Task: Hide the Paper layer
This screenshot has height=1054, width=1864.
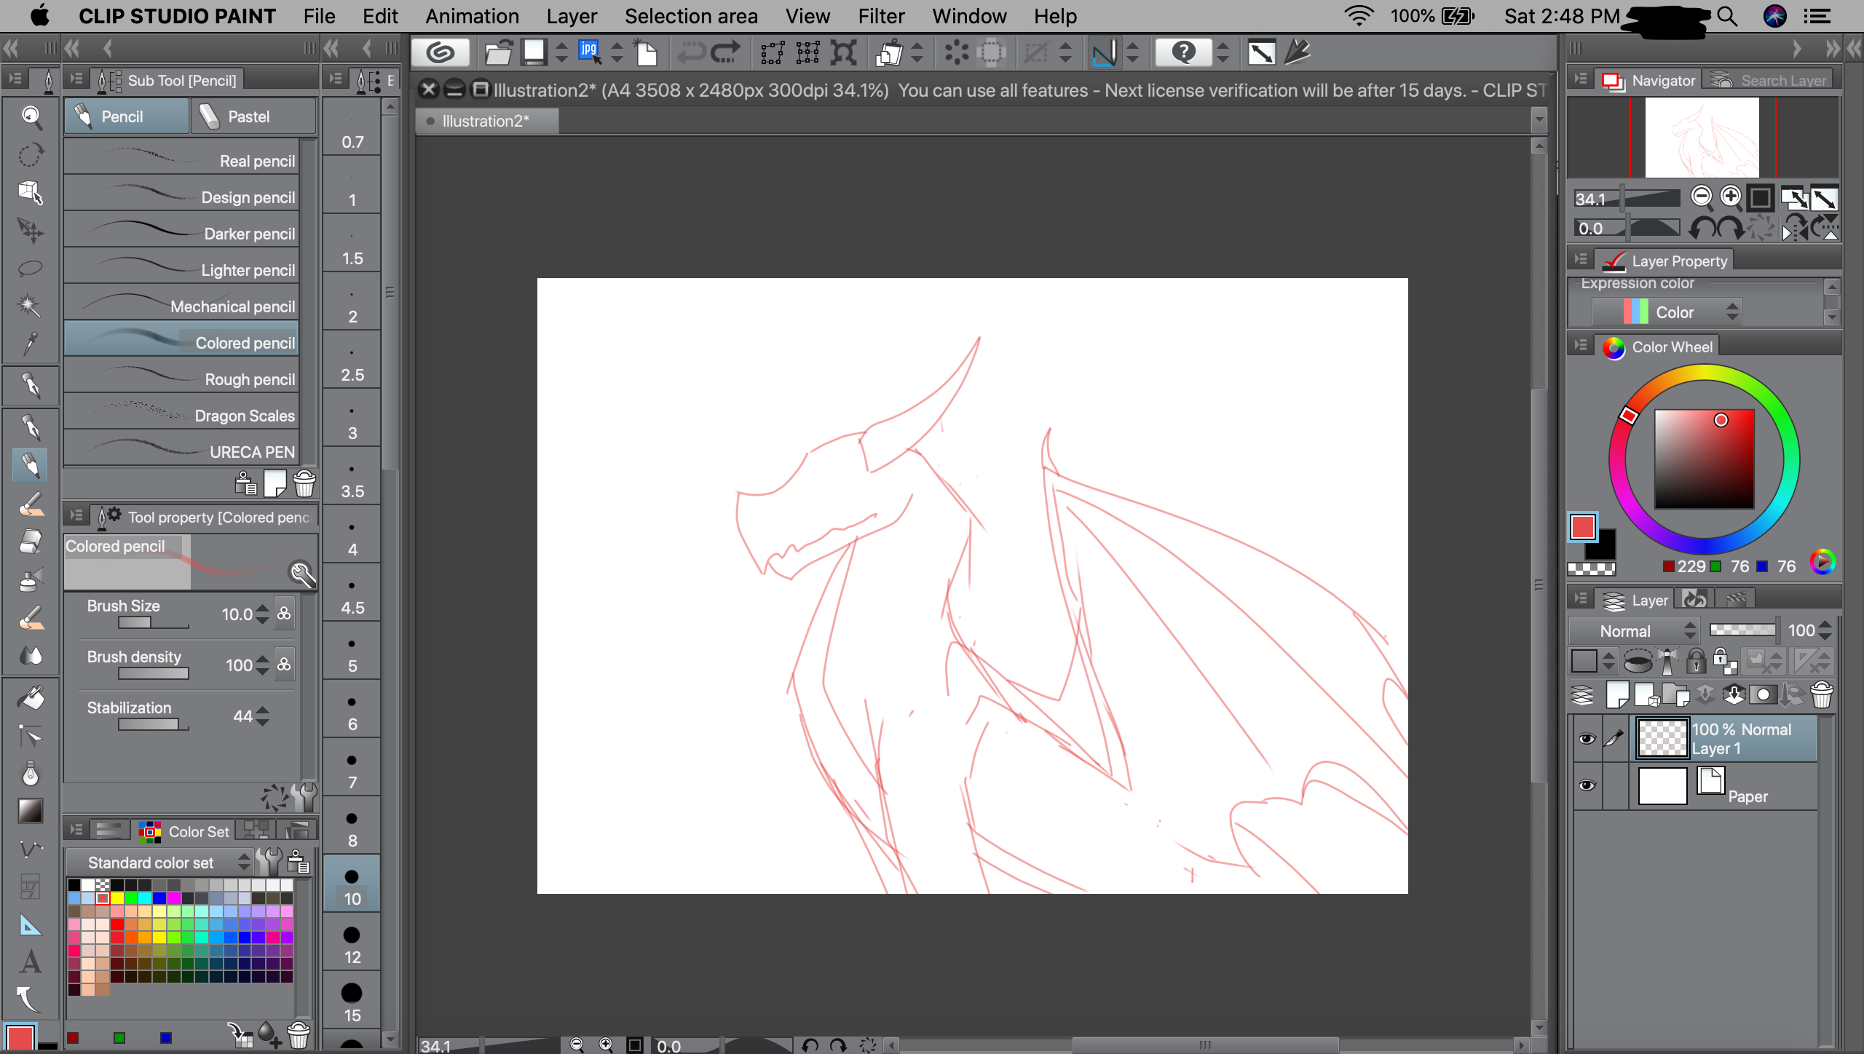Action: pos(1588,786)
